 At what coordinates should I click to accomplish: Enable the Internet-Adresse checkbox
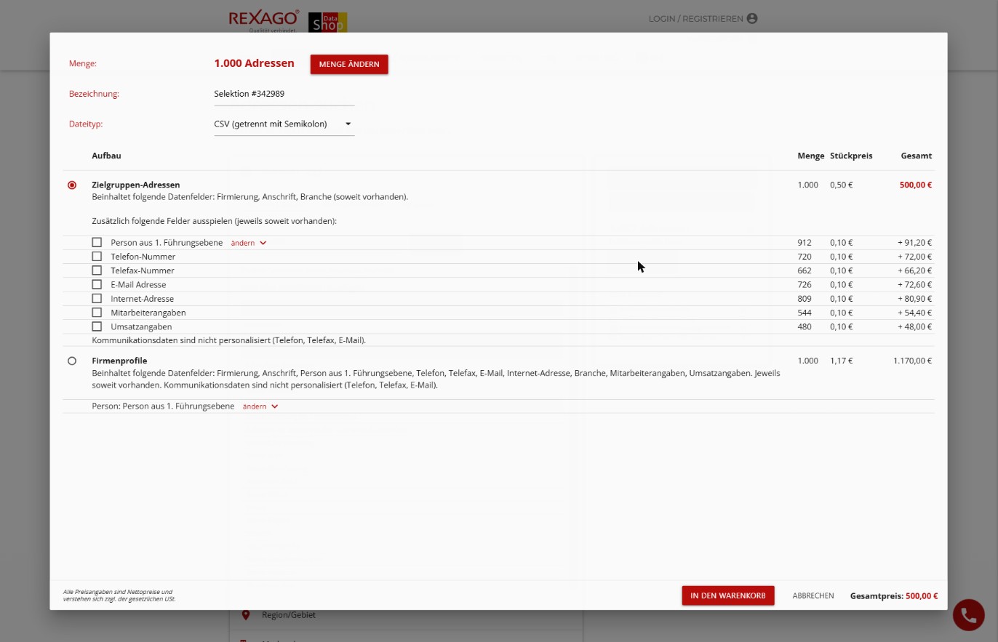coord(97,298)
